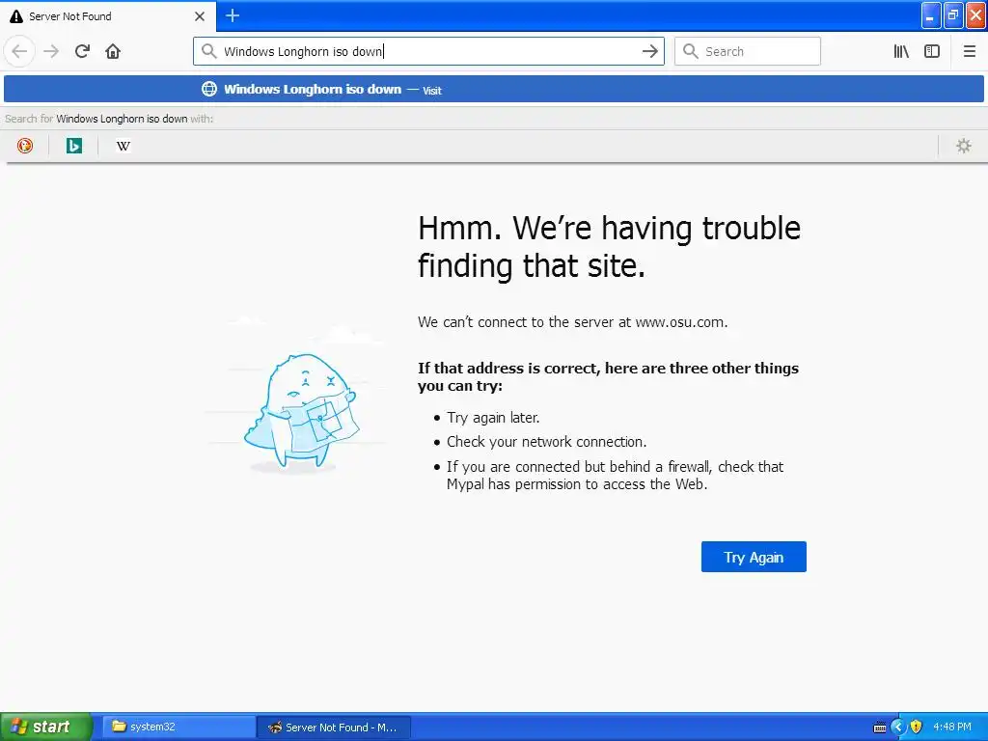The height and width of the screenshot is (741, 988).
Task: Select Server Not Found taskbar window
Action: (x=335, y=727)
